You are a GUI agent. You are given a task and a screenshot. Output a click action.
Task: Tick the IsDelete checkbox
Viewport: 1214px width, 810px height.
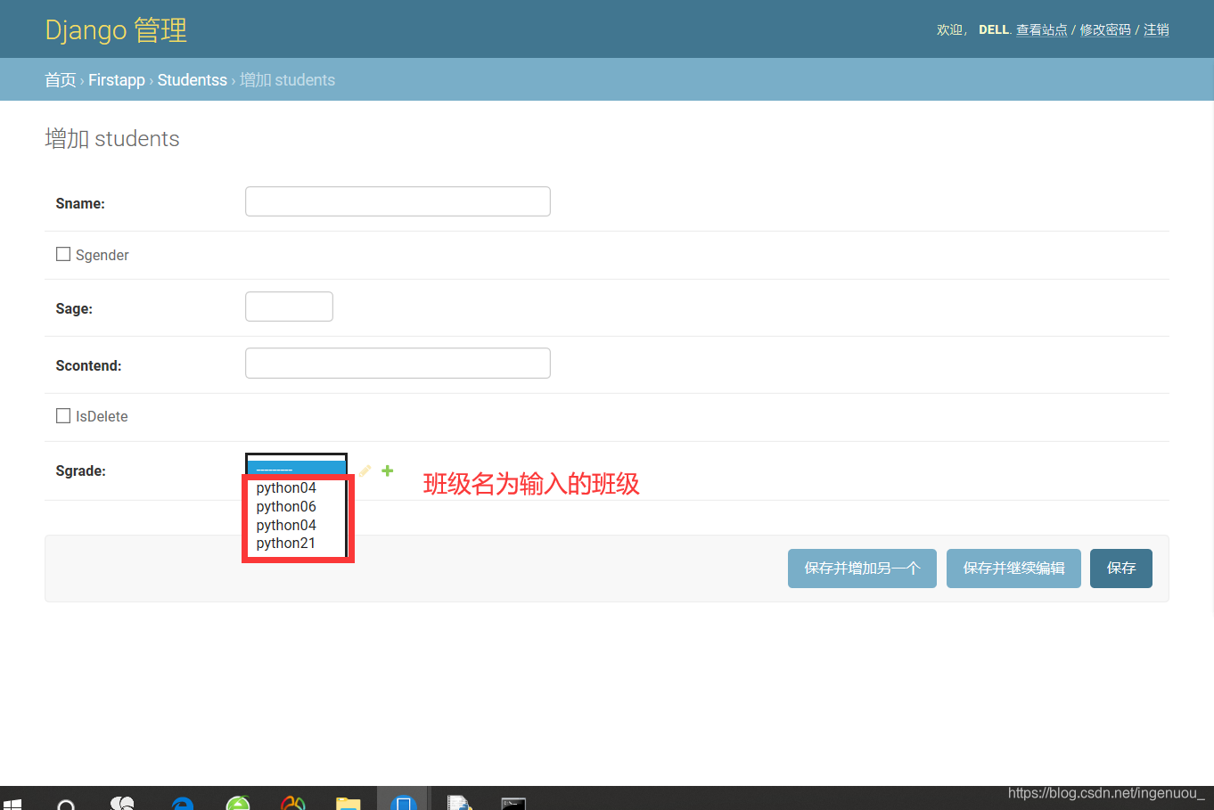63,415
